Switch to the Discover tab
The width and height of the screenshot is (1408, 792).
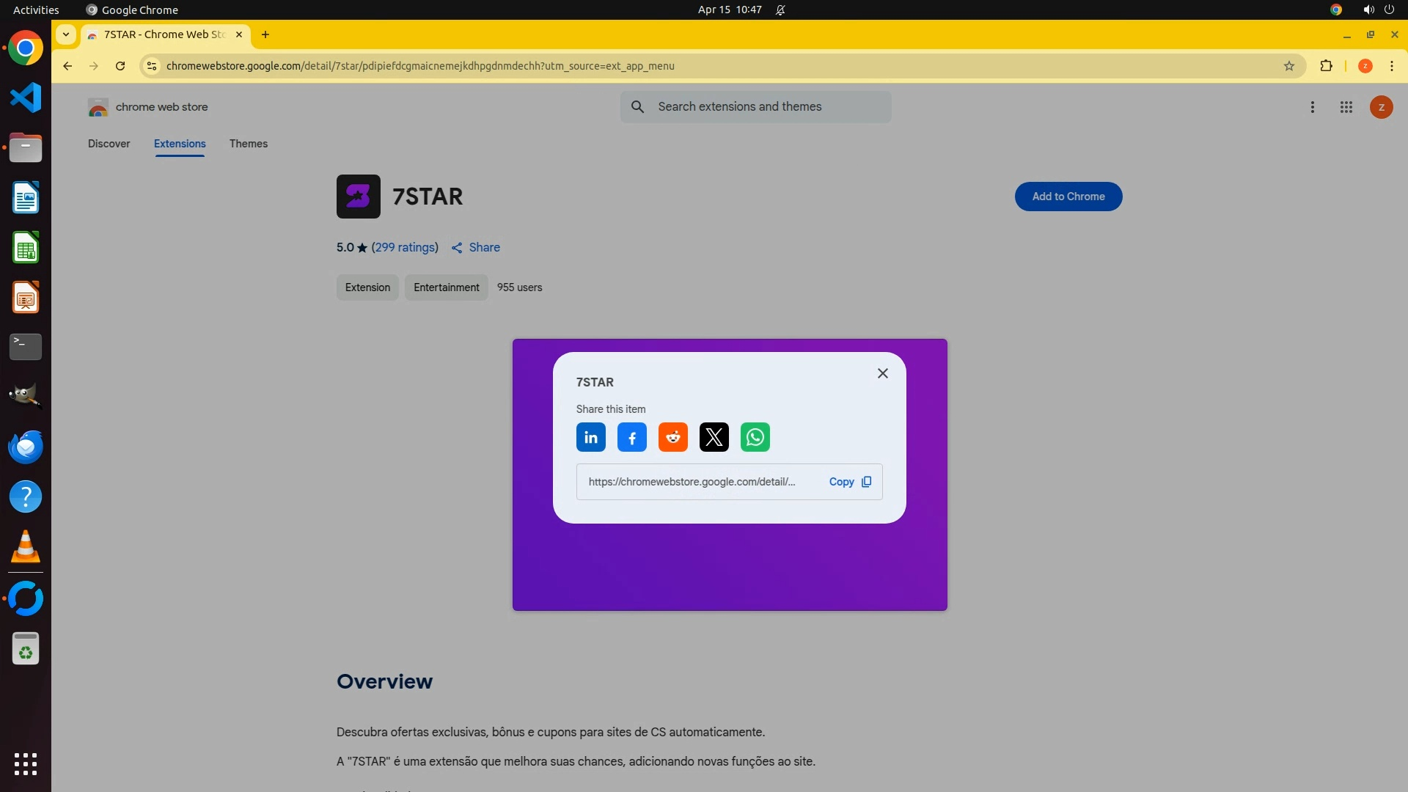pyautogui.click(x=109, y=144)
